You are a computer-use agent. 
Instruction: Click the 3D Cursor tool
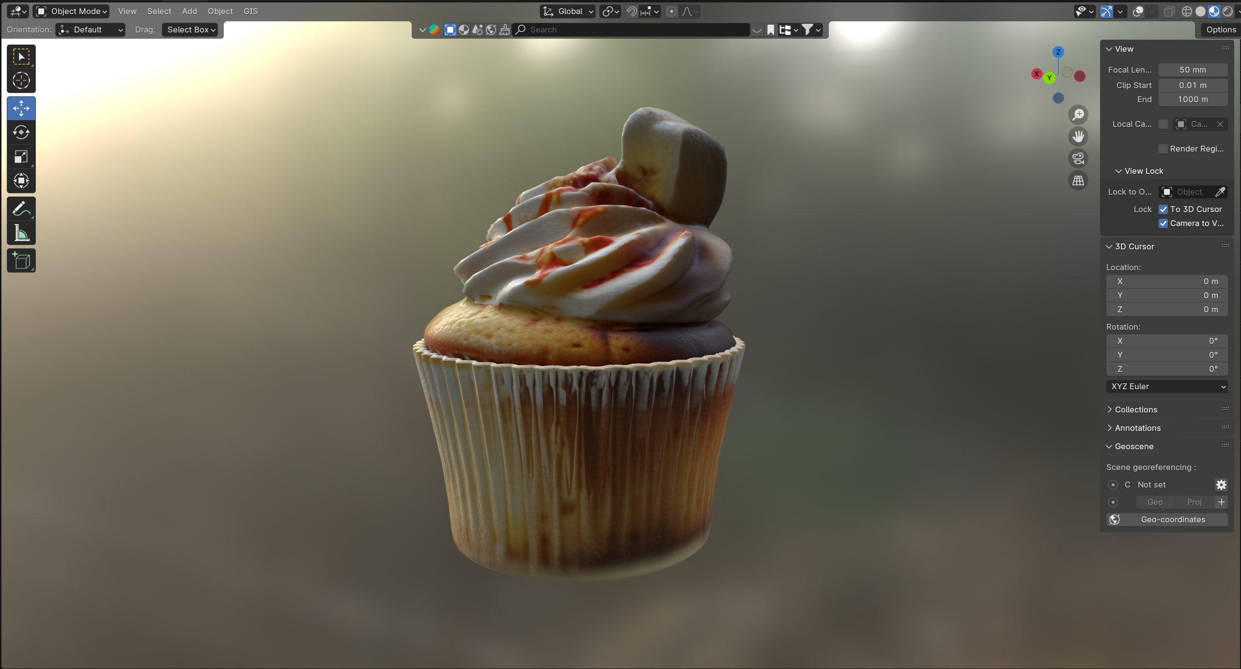21,80
